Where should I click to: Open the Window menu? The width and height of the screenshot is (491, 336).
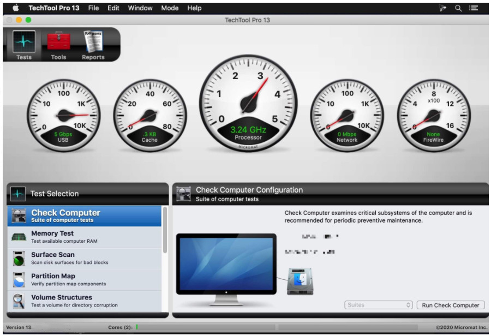click(140, 8)
